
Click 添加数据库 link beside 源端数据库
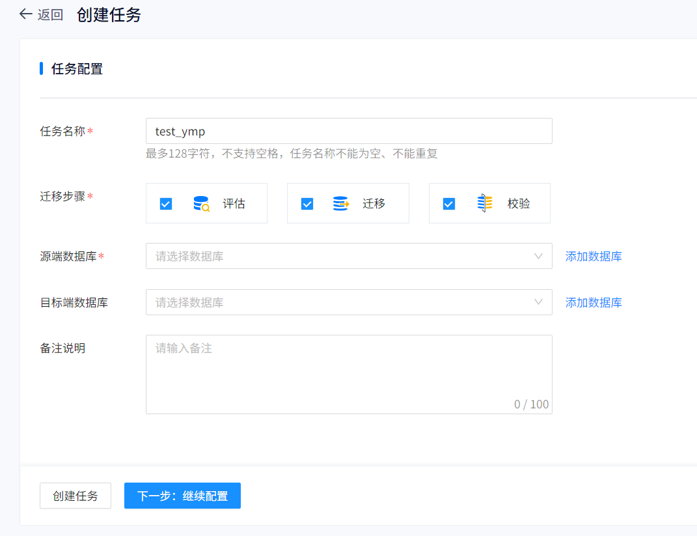594,256
